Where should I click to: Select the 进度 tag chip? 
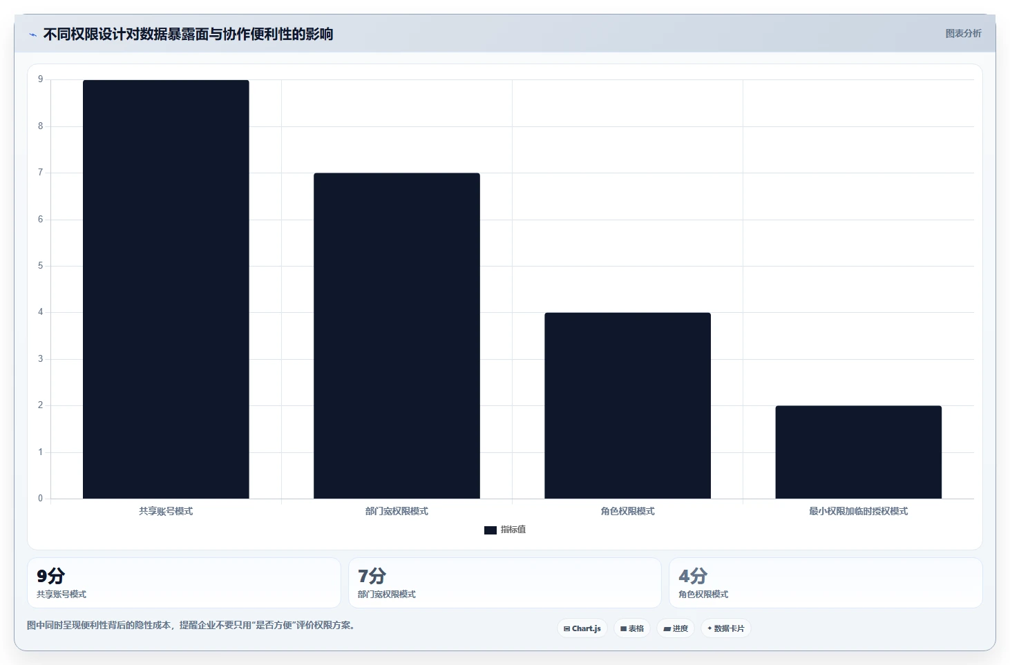pyautogui.click(x=676, y=628)
